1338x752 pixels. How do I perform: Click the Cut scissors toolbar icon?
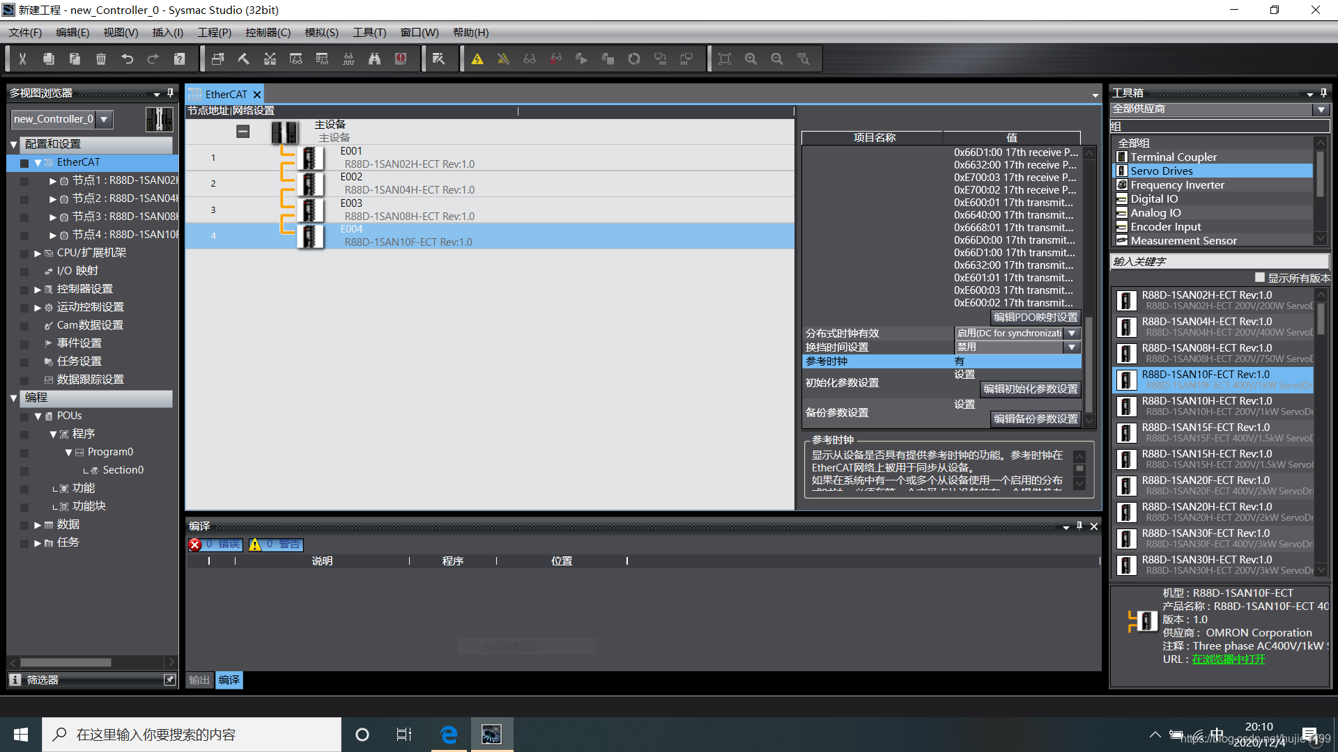point(22,59)
